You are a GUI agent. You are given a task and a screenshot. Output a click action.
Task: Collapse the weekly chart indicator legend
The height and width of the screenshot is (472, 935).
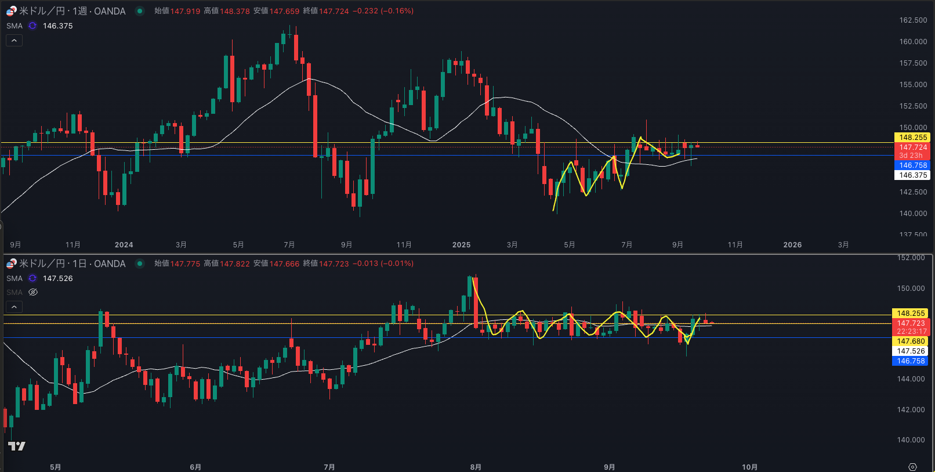(14, 41)
